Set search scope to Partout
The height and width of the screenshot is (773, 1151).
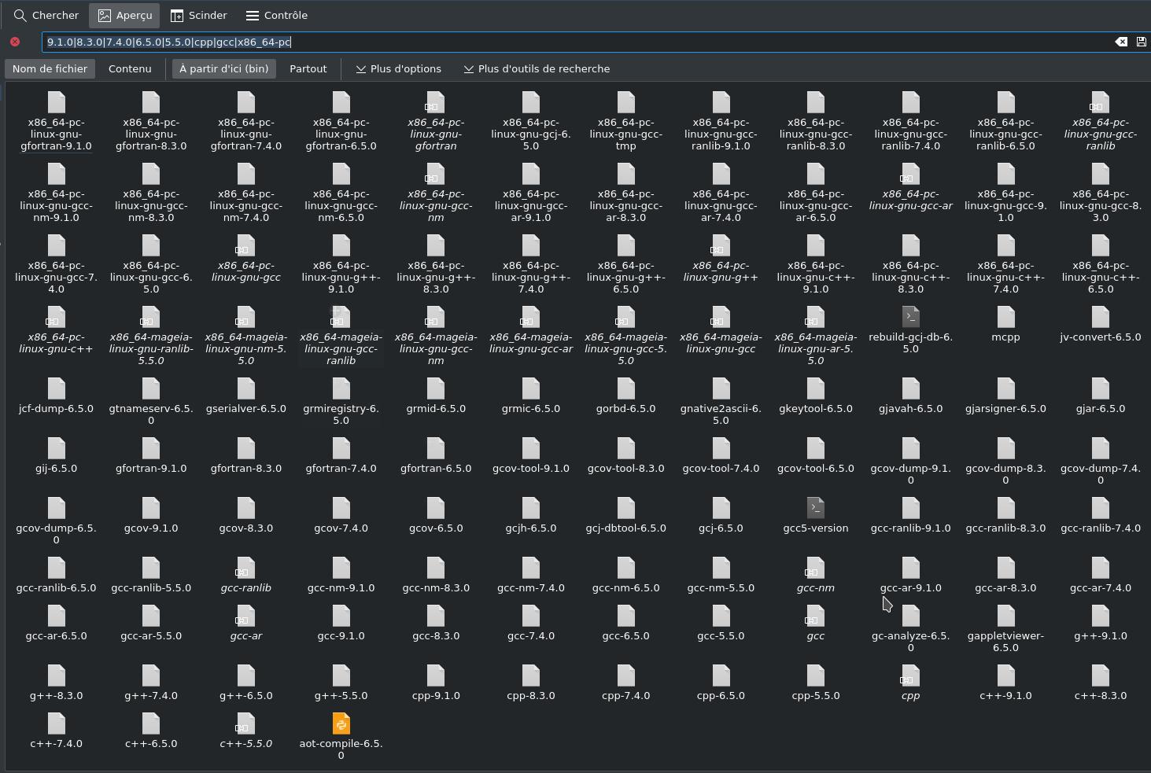tap(308, 68)
